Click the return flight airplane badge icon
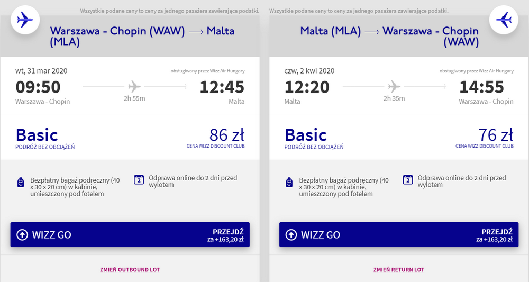The height and width of the screenshot is (282, 529). pos(504,20)
